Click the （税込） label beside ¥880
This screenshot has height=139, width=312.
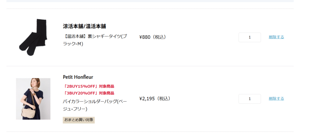click(x=159, y=37)
